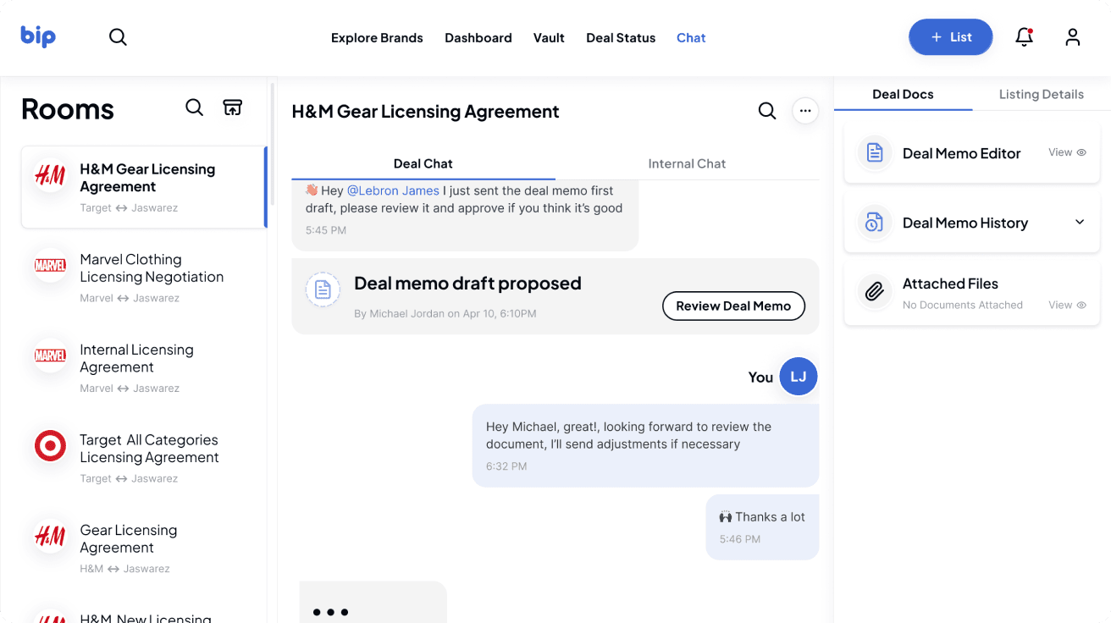Open Marvel Clothing Licensing Negotiation room
Viewport: 1111px width, 623px height.
pos(144,278)
